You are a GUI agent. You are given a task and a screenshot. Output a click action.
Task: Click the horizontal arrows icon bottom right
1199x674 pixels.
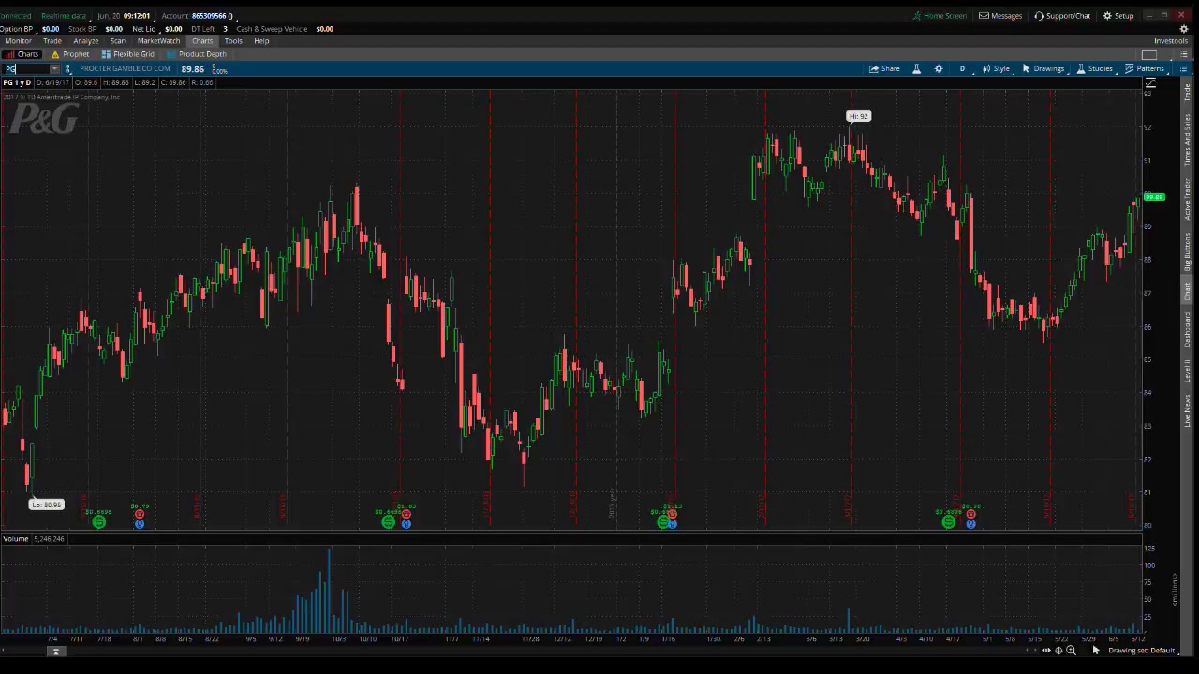(x=1046, y=651)
